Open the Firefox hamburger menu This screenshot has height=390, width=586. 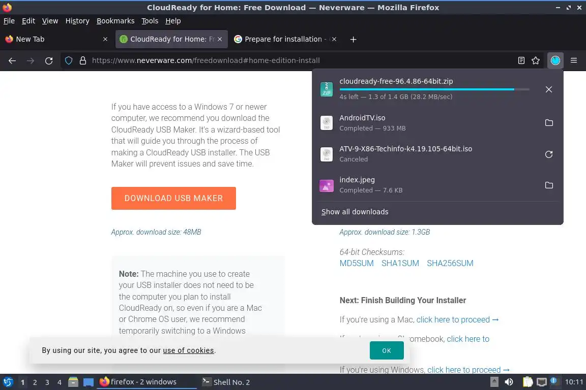point(574,60)
